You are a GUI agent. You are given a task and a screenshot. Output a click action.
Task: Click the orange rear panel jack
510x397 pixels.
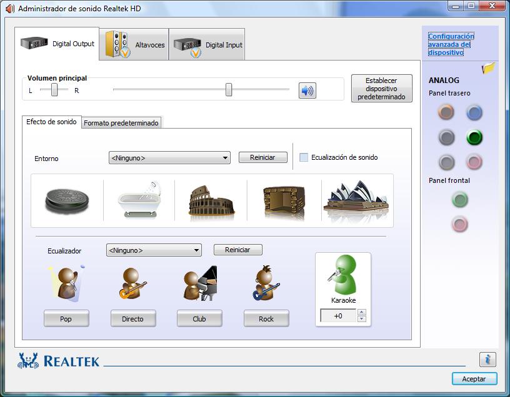tap(446, 112)
